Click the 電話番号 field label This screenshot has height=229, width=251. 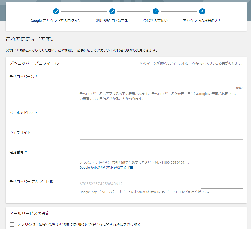(16, 152)
